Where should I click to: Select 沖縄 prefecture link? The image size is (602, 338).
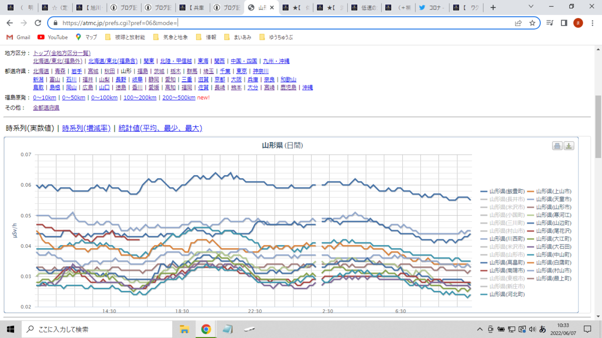click(308, 87)
